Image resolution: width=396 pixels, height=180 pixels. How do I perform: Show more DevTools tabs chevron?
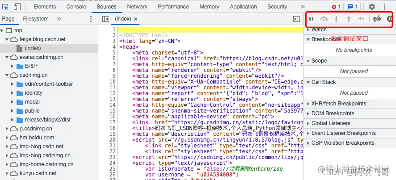click(303, 7)
